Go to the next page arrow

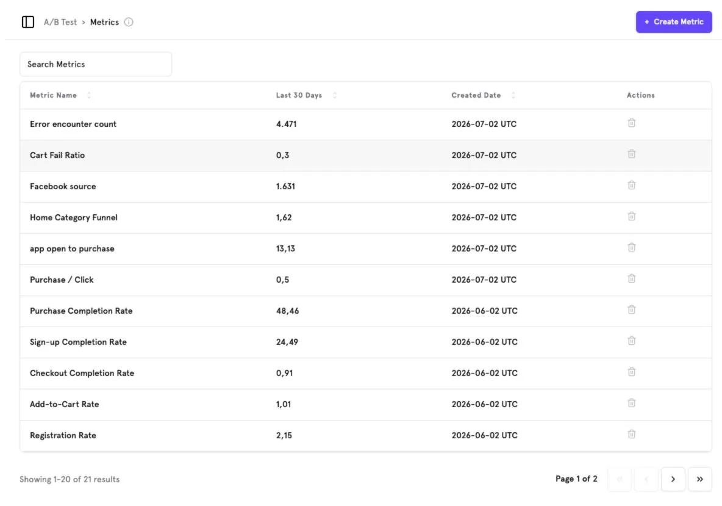(673, 479)
